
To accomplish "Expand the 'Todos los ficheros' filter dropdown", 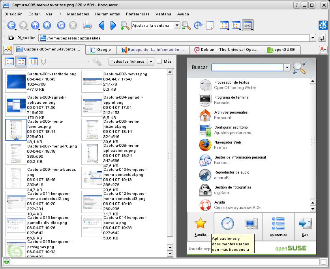I will 151,62.
